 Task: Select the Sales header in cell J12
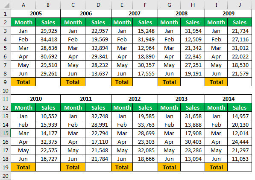(240, 107)
